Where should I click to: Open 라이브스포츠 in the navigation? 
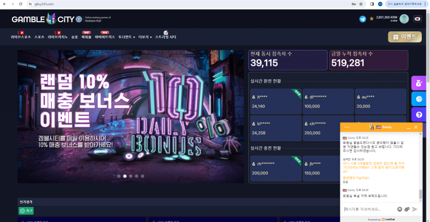[x=21, y=37]
